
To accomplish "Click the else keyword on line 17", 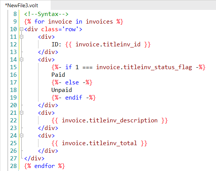I will (72, 82).
